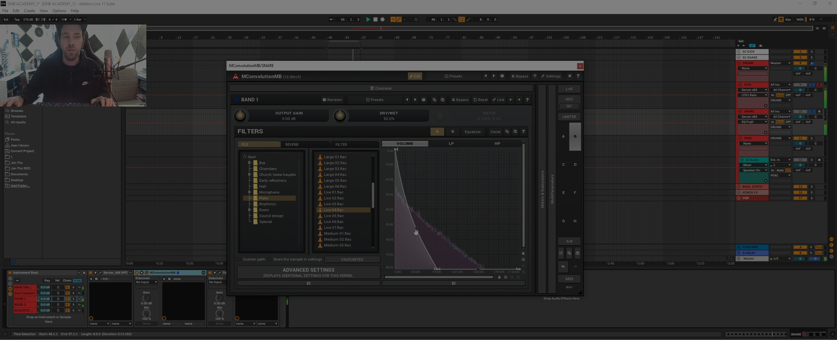Select the LP envelope tab
Viewport: 837px width, 340px height.
[451, 144]
